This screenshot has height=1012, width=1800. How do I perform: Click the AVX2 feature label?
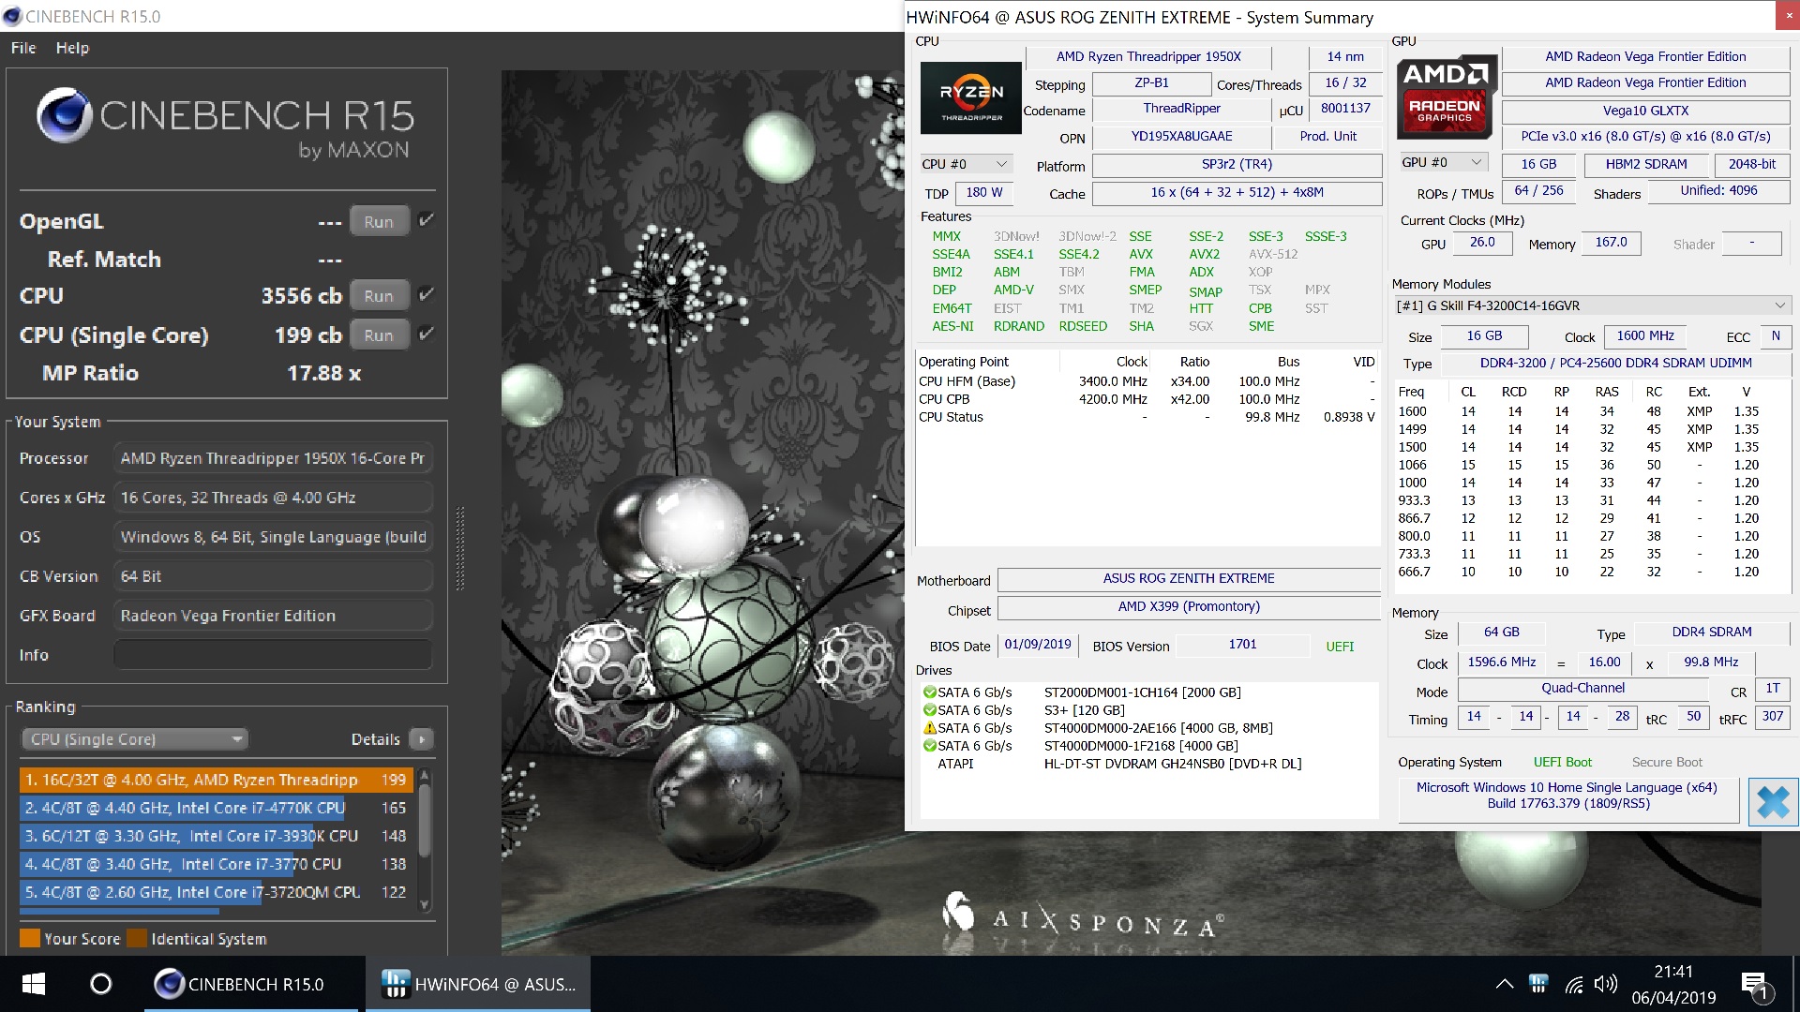coord(1204,254)
